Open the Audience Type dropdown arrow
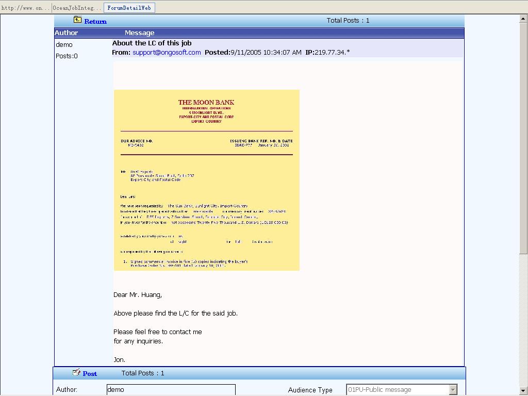Viewport: 528px width, 396px height. point(453,390)
